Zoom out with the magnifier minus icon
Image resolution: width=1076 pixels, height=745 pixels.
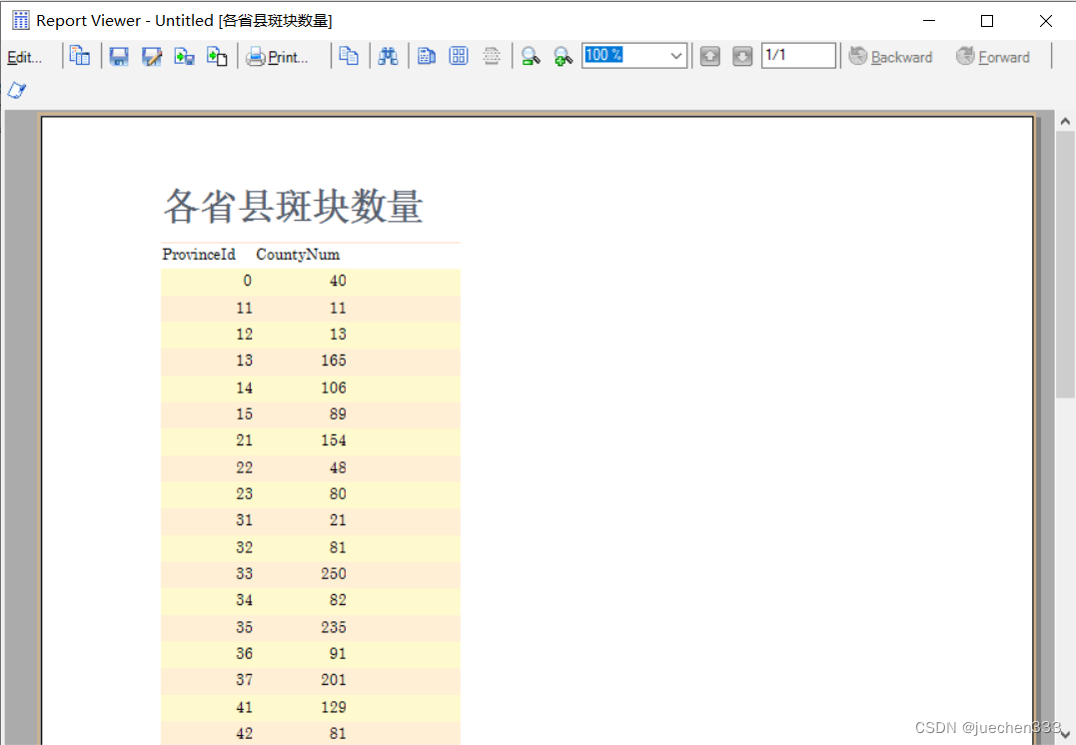click(x=531, y=56)
